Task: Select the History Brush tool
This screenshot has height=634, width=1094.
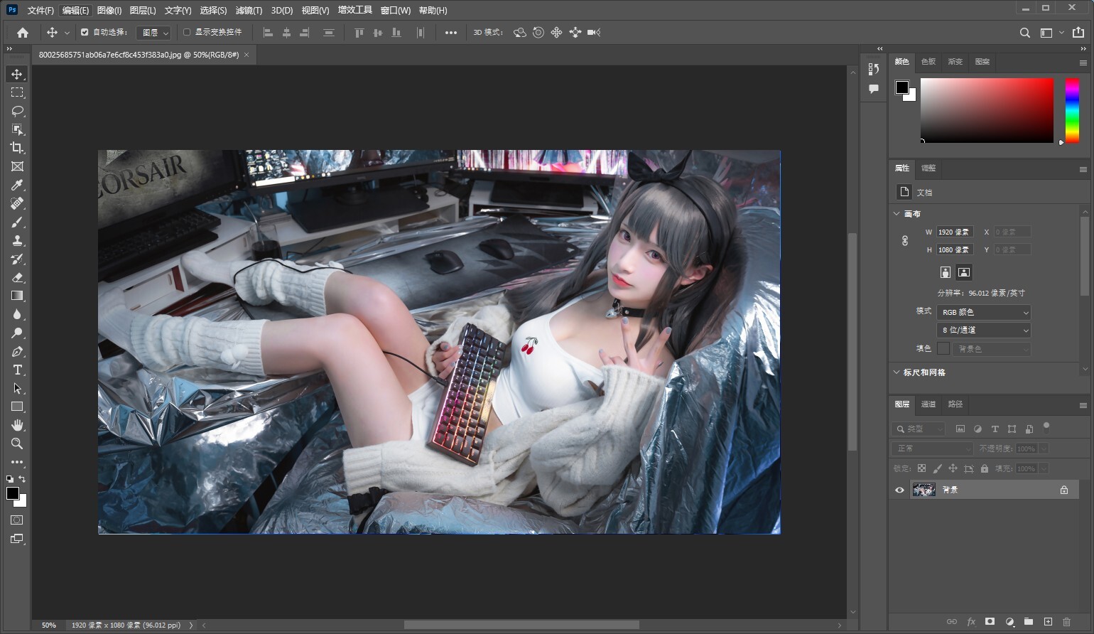Action: click(17, 259)
